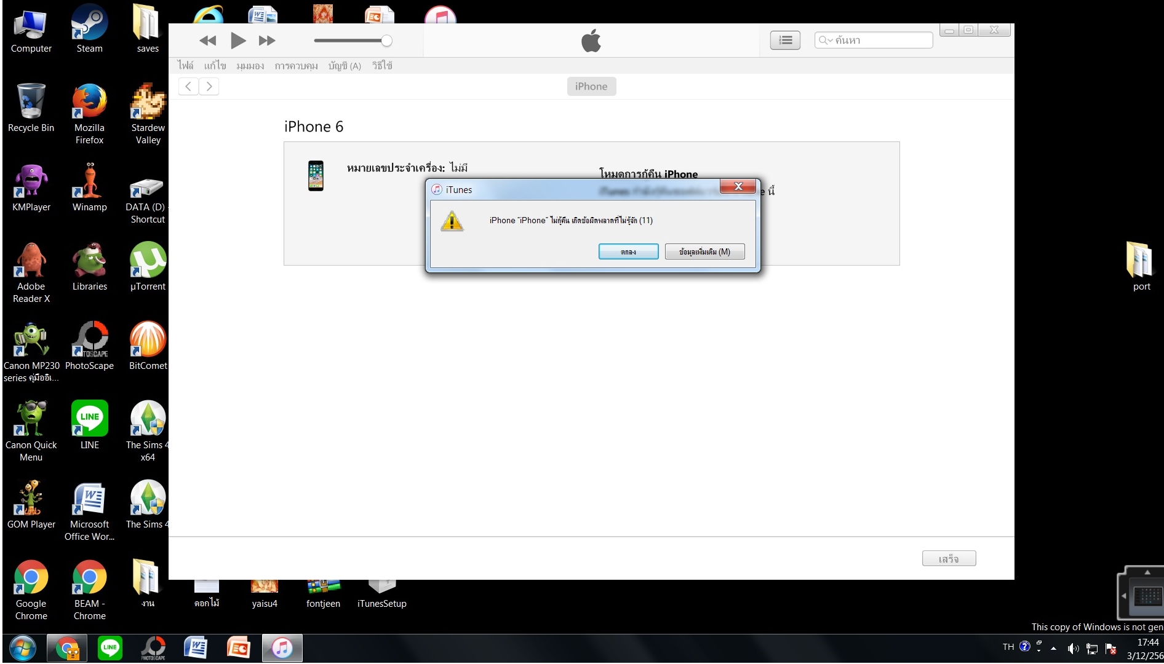The width and height of the screenshot is (1164, 664).
Task: Open the LINE desktop shortcut
Action: click(x=89, y=425)
